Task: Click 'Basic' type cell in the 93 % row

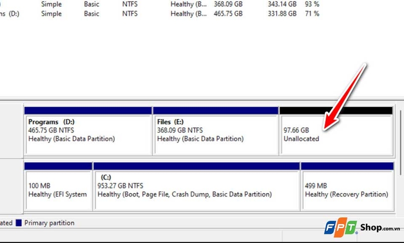Action: click(91, 4)
